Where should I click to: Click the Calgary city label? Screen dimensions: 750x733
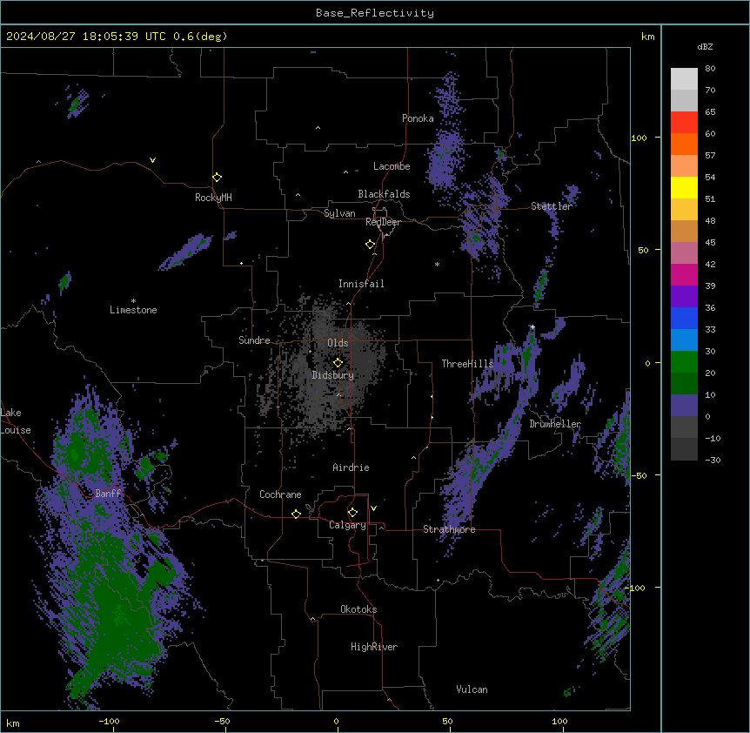(x=348, y=525)
